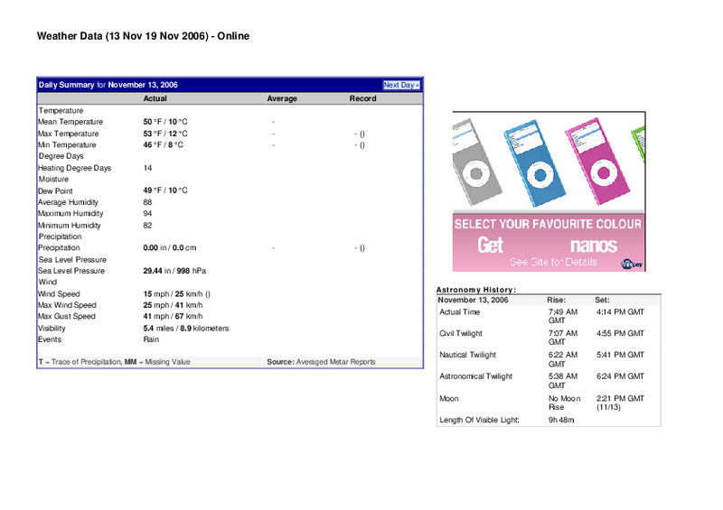This screenshot has width=723, height=510.
Task: Select the Visibility value '5.4 miles / 8.9 kilometers'
Action: tap(186, 328)
